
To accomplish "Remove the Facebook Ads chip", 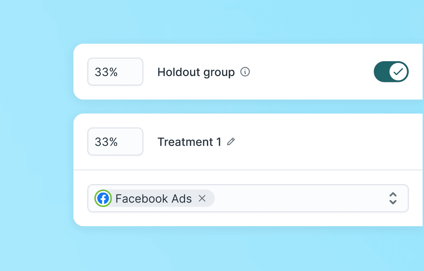I will point(202,198).
